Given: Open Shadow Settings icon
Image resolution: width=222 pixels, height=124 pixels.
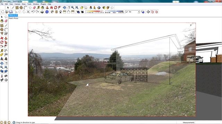Looking at the screenshot, I should click(x=78, y=12).
